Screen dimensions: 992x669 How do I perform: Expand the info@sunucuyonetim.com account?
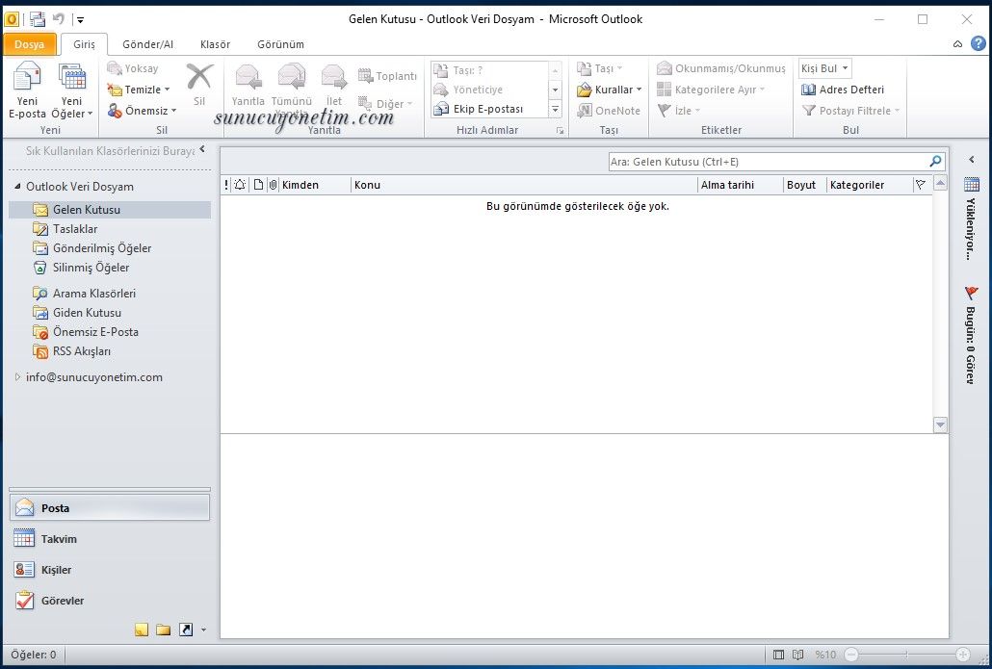click(17, 377)
